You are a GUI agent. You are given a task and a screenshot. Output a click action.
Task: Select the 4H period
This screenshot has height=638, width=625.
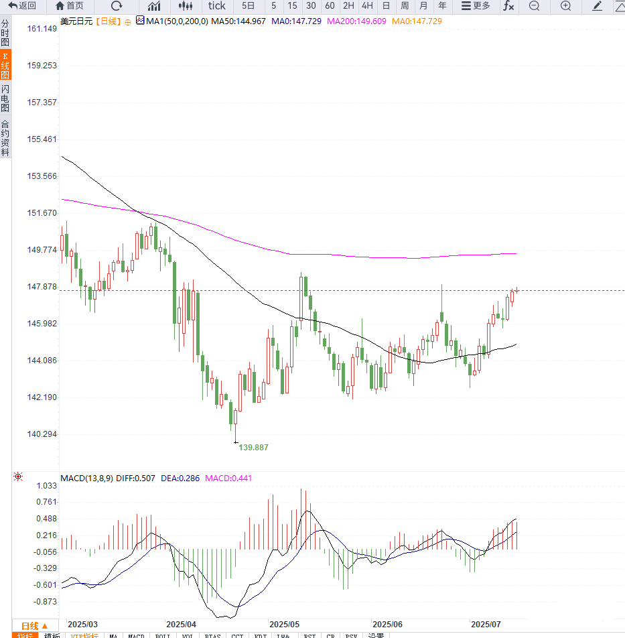click(x=367, y=5)
